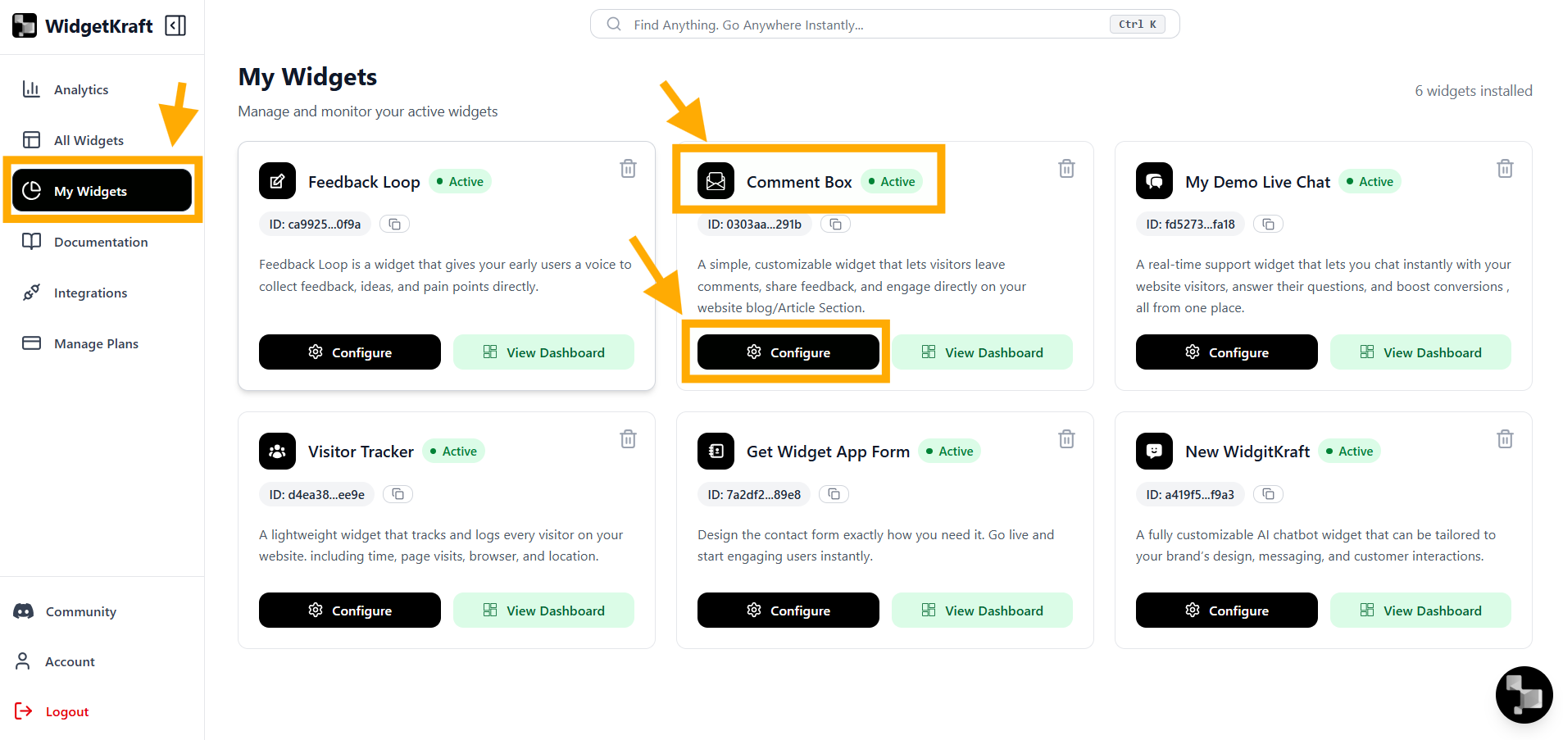Viewport: 1563px width, 740px height.
Task: Open Analytics in the sidebar
Action: coord(80,90)
